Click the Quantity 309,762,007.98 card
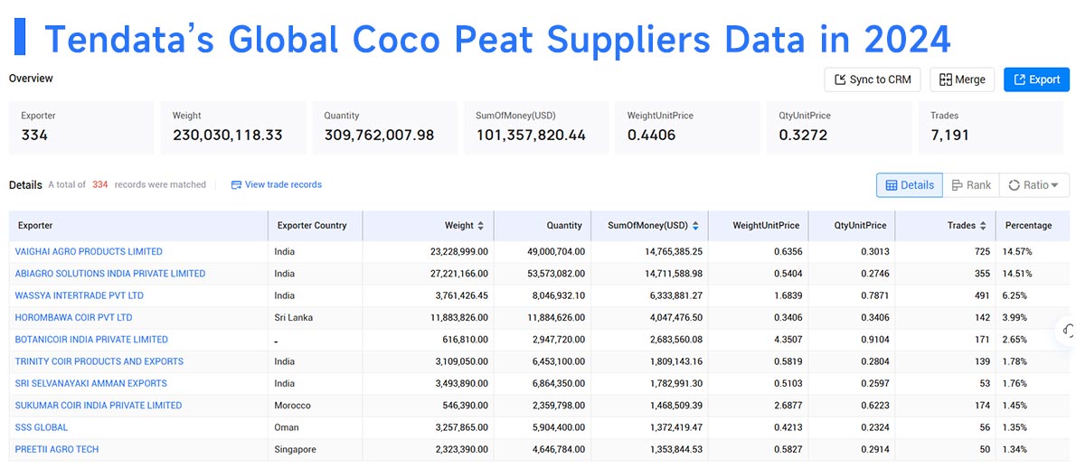The height and width of the screenshot is (468, 1076). [385, 127]
